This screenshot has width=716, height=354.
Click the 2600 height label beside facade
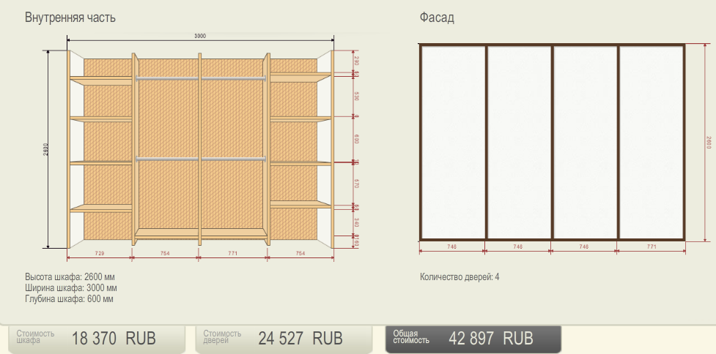(708, 142)
